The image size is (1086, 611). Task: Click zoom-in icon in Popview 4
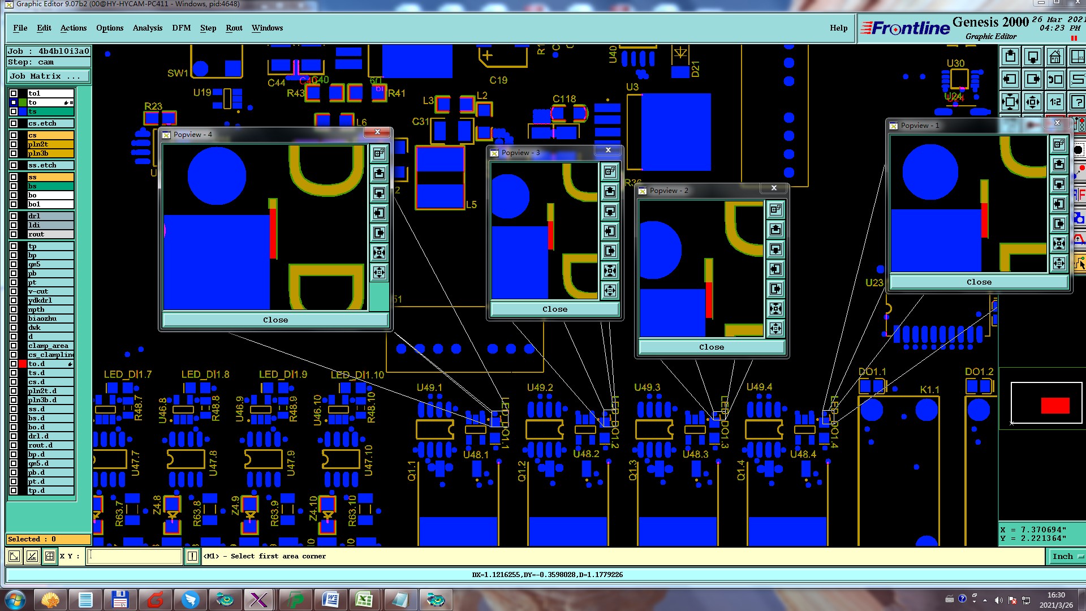pyautogui.click(x=379, y=252)
